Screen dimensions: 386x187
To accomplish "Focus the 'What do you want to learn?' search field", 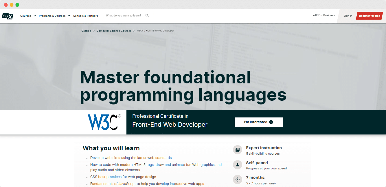I will (x=128, y=16).
